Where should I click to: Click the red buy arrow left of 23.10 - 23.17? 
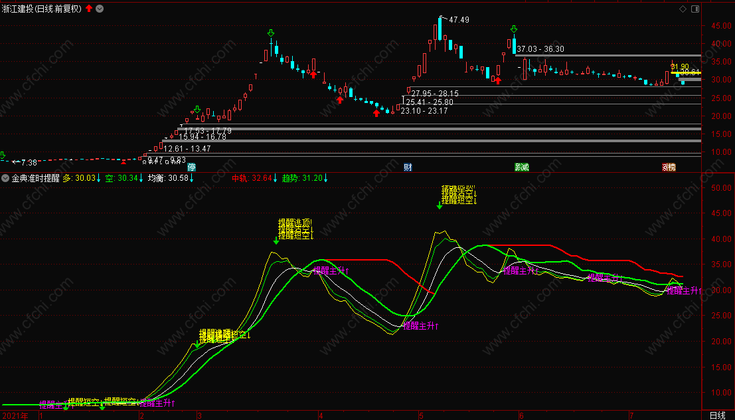[376, 112]
